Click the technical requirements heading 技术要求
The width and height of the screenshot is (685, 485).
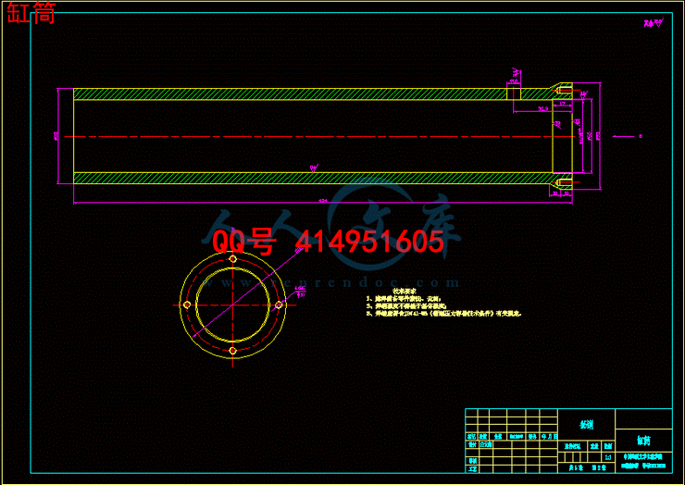[x=380, y=290]
